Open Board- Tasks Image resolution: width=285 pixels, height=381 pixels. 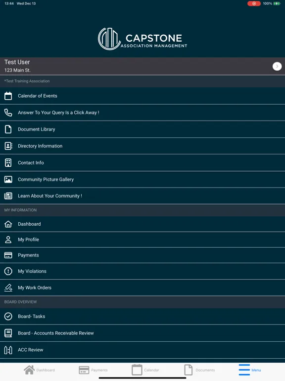pyautogui.click(x=142, y=317)
